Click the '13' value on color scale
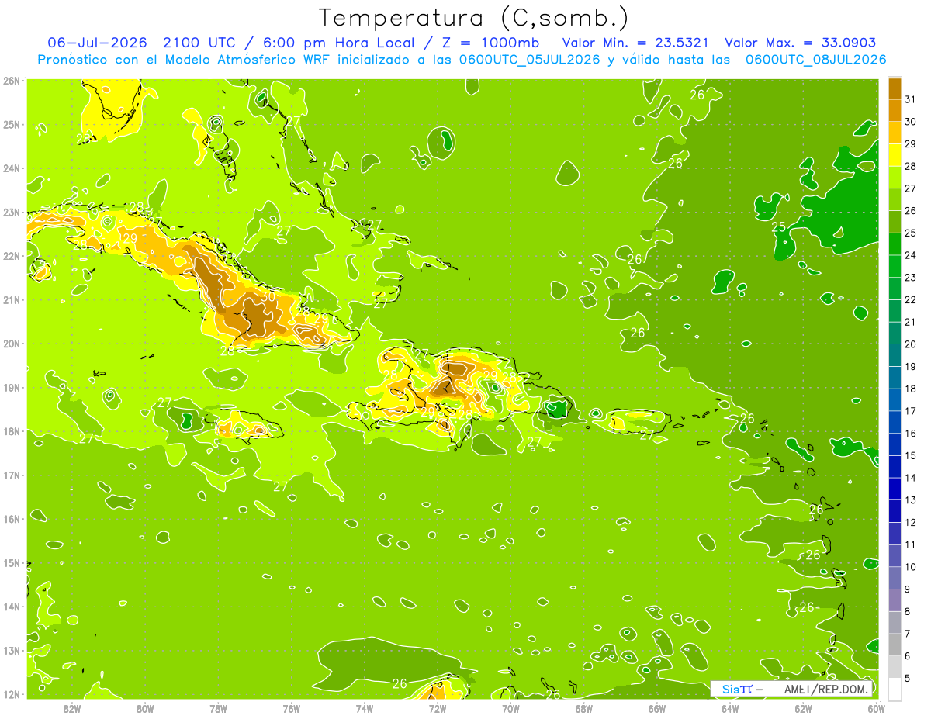This screenshot has width=931, height=719. (910, 500)
